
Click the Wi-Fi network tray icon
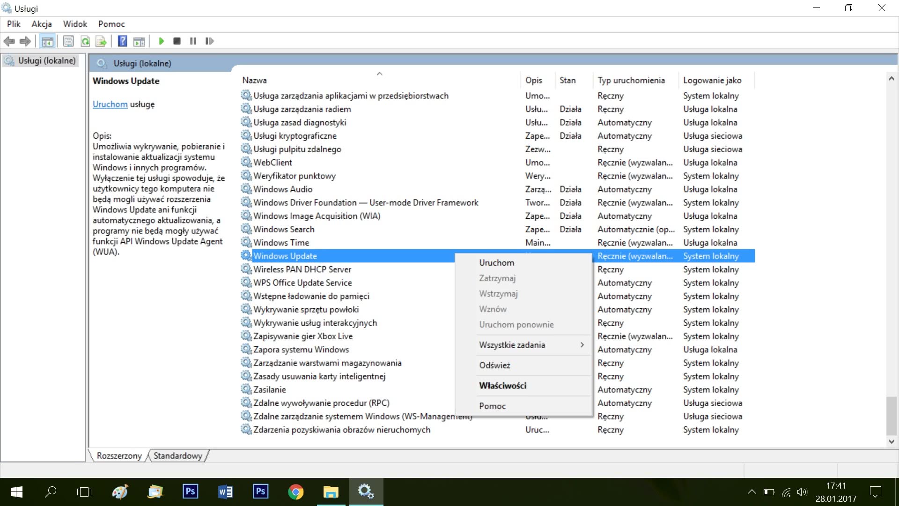tap(786, 492)
